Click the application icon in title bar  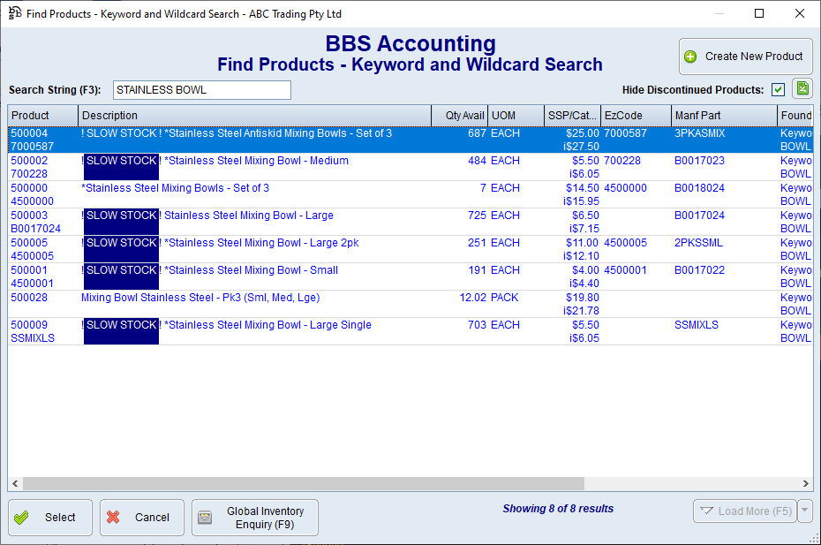pyautogui.click(x=14, y=13)
